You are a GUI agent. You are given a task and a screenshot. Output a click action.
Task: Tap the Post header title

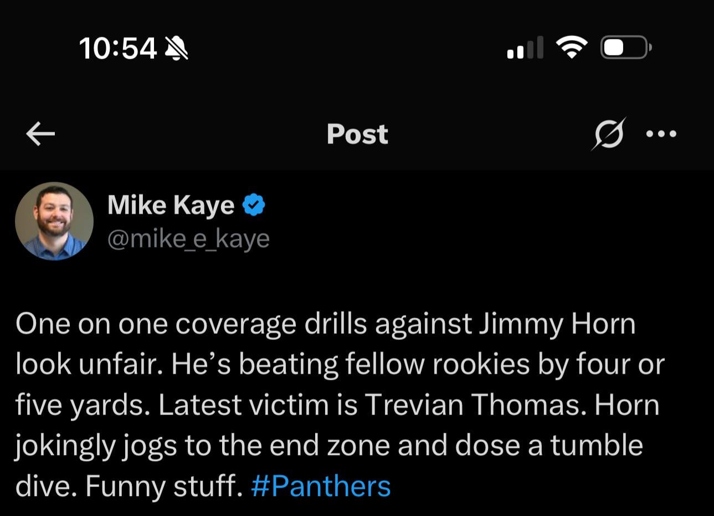(x=357, y=133)
